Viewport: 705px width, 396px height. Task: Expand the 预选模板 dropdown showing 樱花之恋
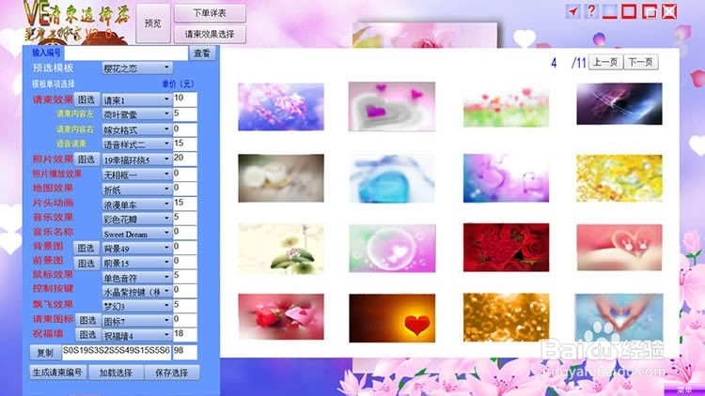pos(136,69)
